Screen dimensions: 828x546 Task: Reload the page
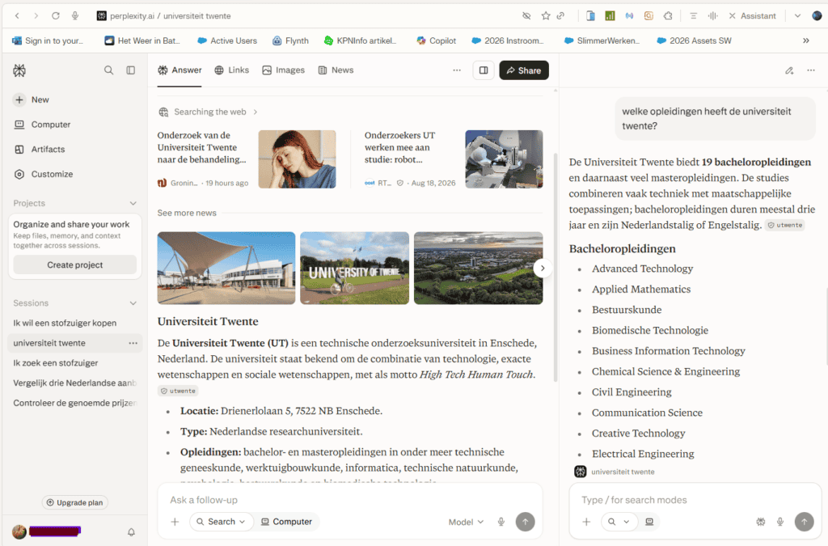coord(56,16)
